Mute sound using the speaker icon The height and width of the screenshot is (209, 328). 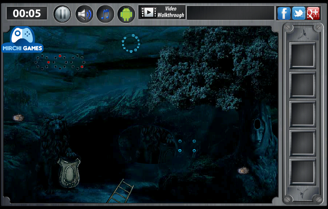[84, 14]
